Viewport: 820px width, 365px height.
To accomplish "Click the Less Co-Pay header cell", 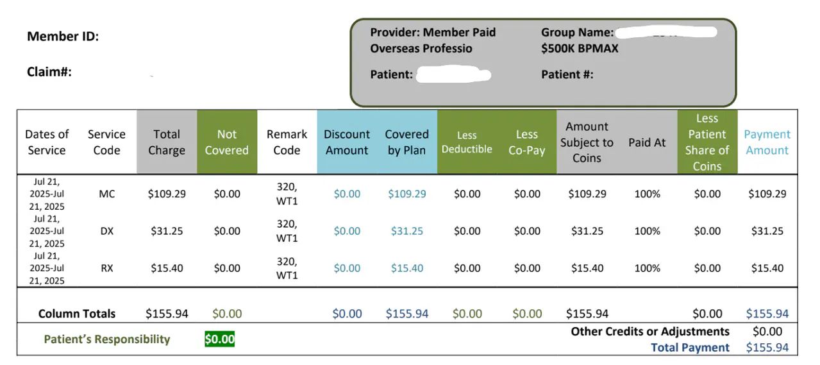I will [526, 142].
